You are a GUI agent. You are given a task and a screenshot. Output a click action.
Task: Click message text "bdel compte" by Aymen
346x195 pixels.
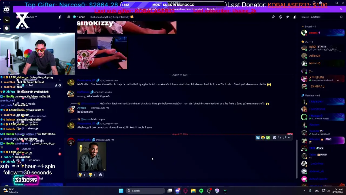tap(85, 112)
